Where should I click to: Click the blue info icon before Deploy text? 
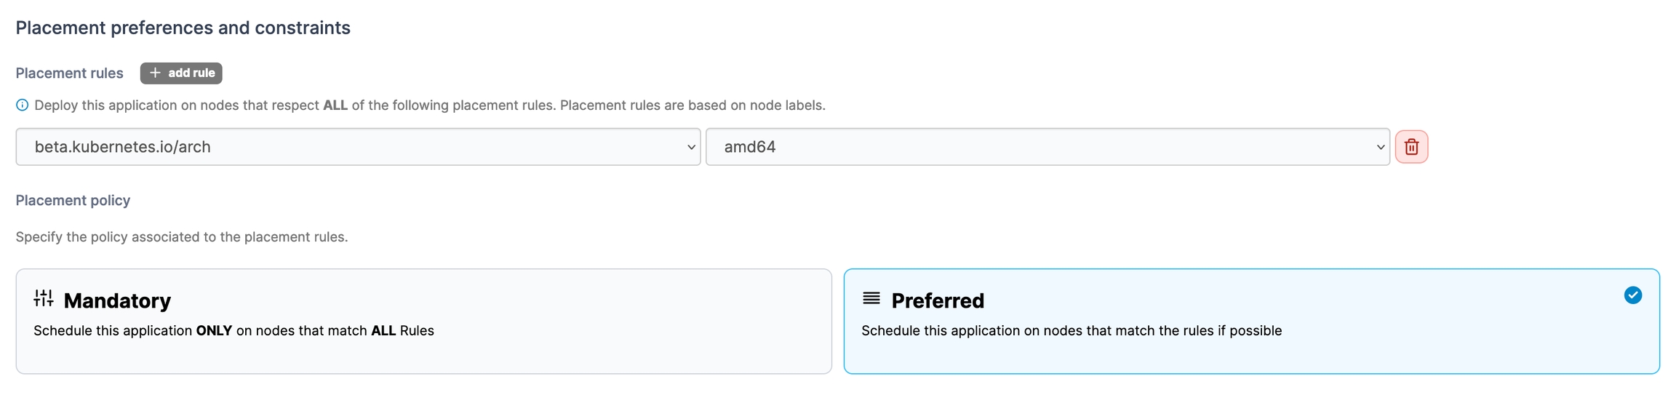pyautogui.click(x=23, y=105)
